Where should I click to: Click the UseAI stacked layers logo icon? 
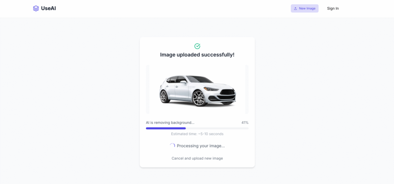(x=36, y=8)
